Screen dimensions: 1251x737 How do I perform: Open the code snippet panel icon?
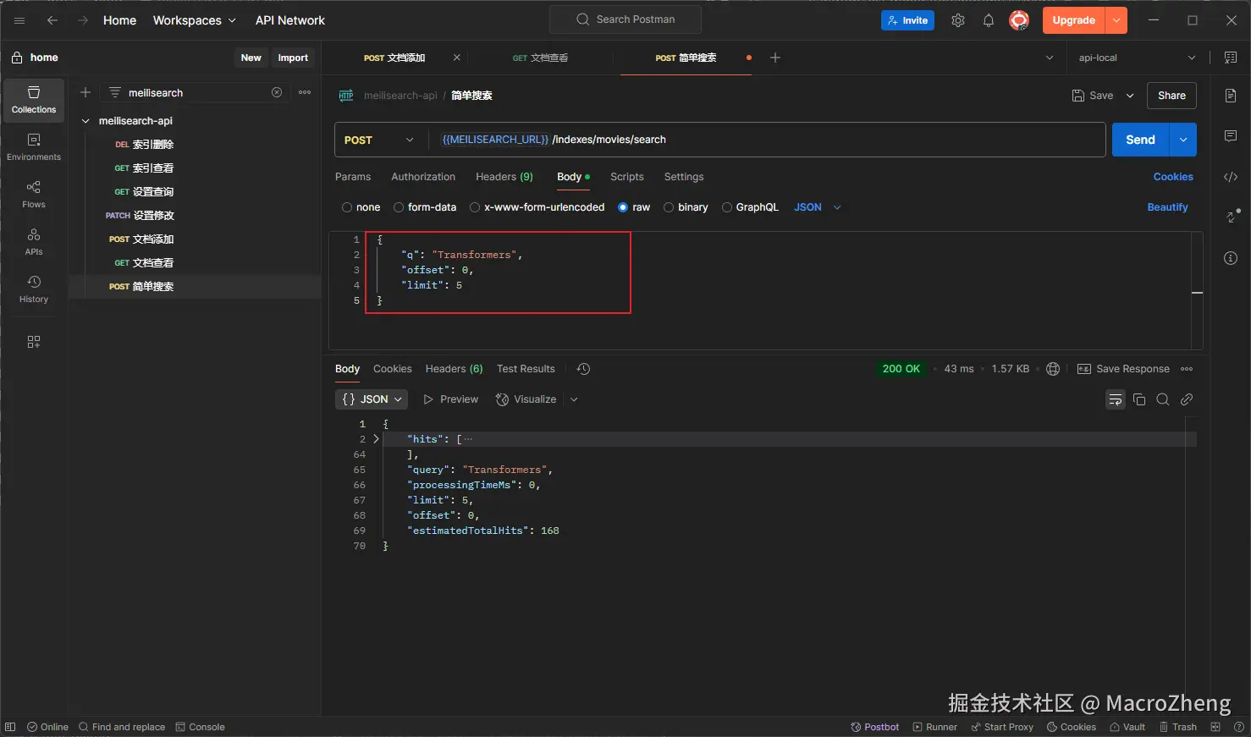1231,177
